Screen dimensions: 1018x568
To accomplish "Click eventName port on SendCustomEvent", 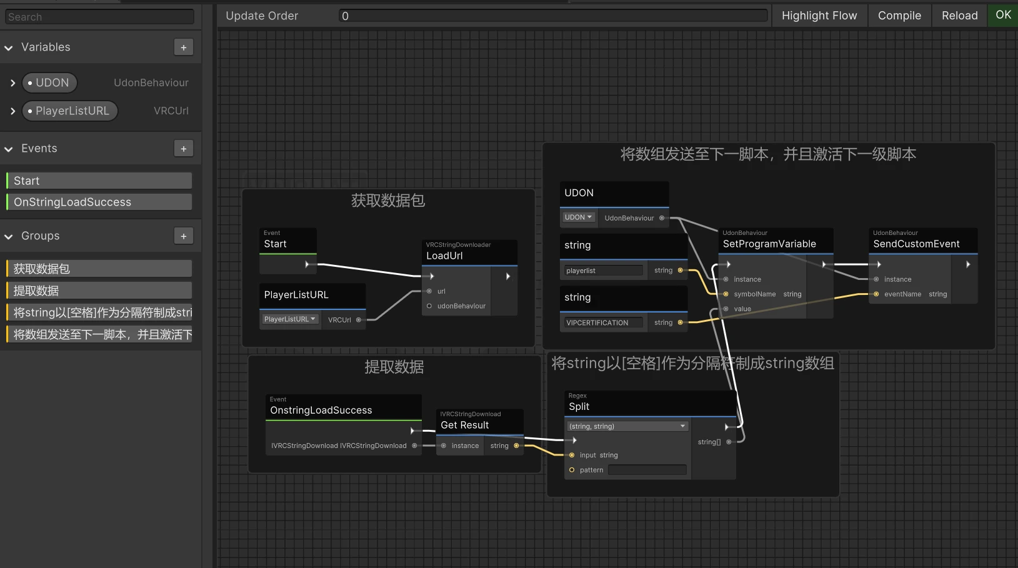I will click(876, 294).
